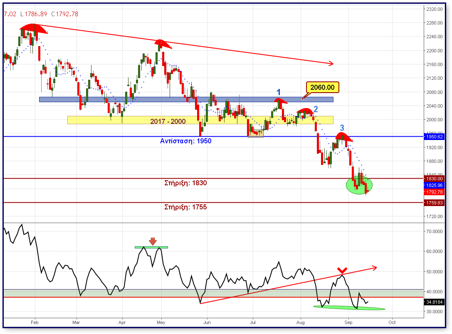The width and height of the screenshot is (452, 334).
Task: Select the blue wave number 1 label
Action: [279, 92]
